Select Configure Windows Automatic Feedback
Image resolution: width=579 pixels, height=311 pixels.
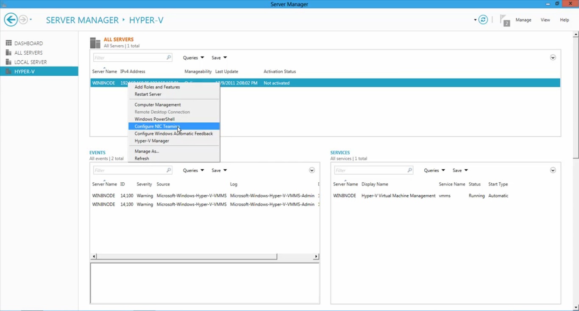174,133
